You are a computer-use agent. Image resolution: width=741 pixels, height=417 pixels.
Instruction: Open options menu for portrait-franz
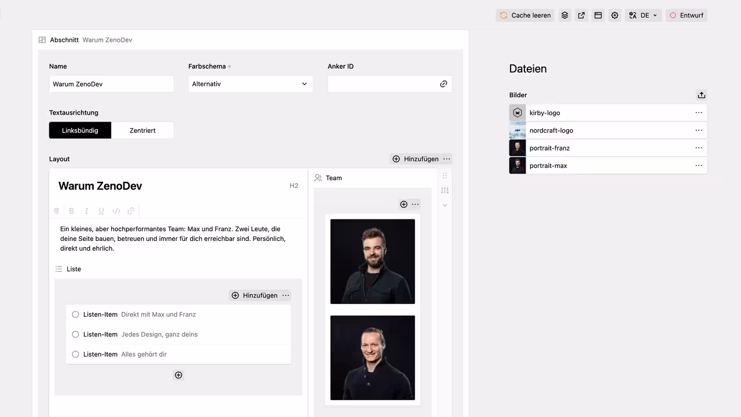(x=699, y=148)
